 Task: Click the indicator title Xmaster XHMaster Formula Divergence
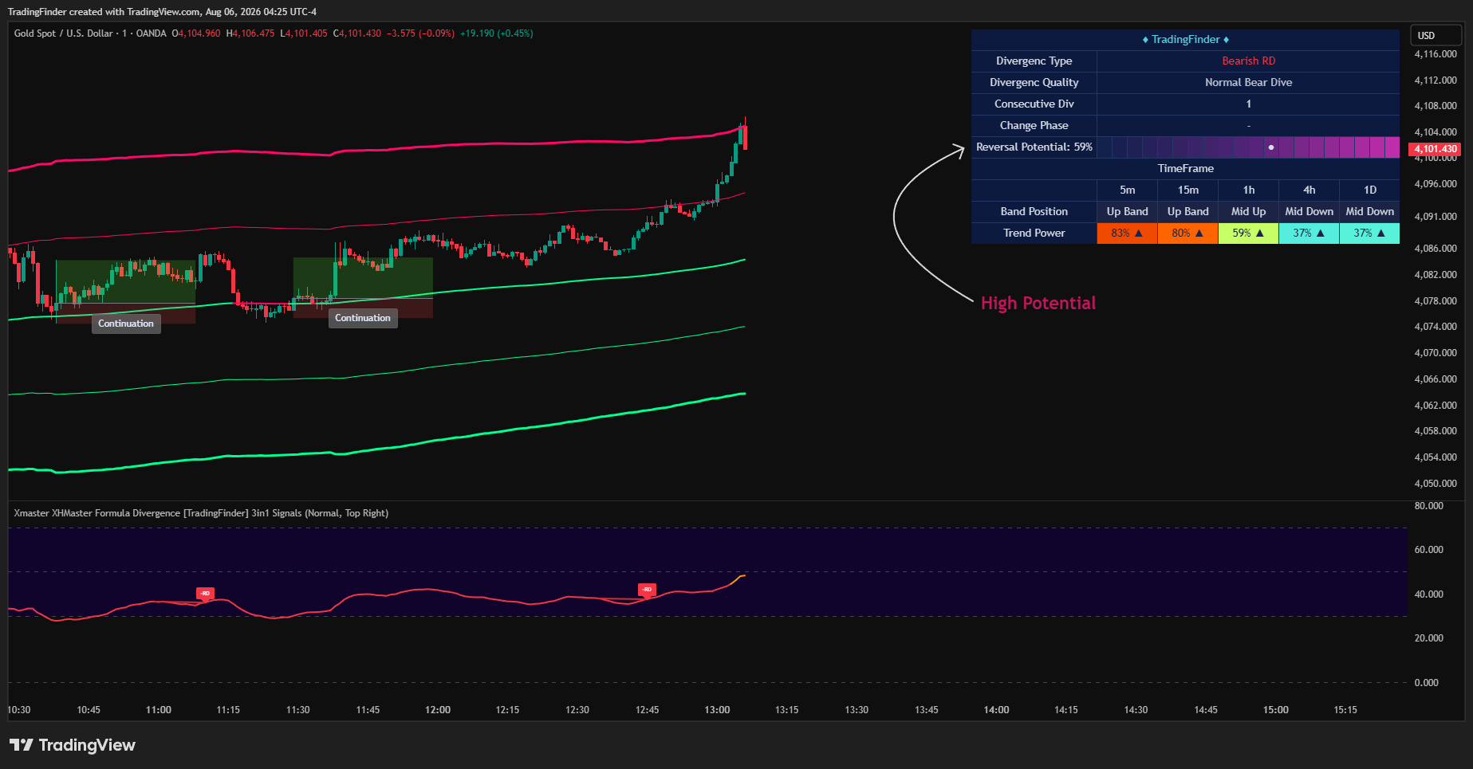click(x=201, y=513)
